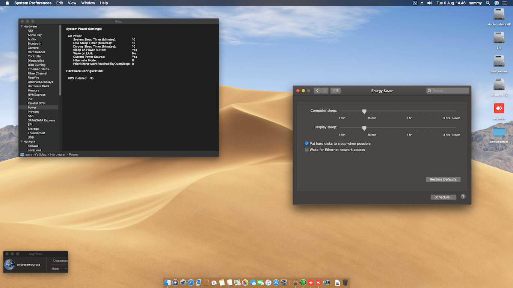Screen dimensions: 513x288
Task: Open the Trash in the Dock
Action: pyautogui.click(x=345, y=283)
